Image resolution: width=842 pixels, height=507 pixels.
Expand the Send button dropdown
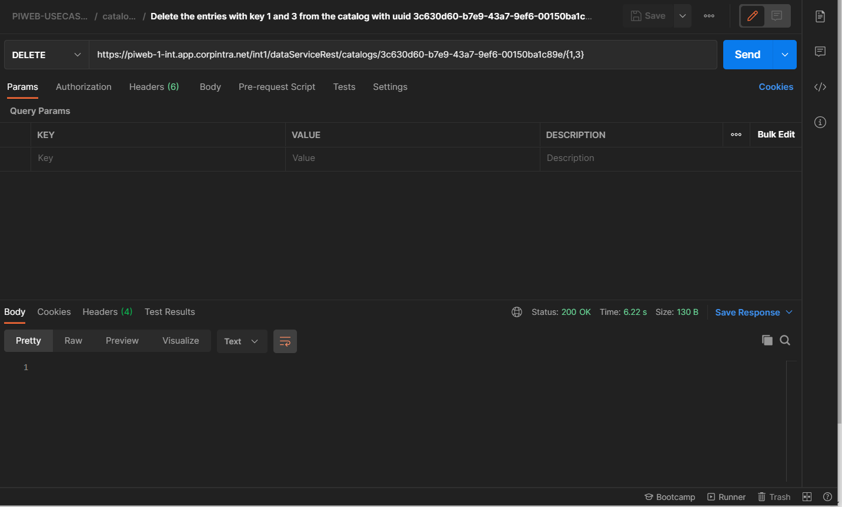(784, 54)
